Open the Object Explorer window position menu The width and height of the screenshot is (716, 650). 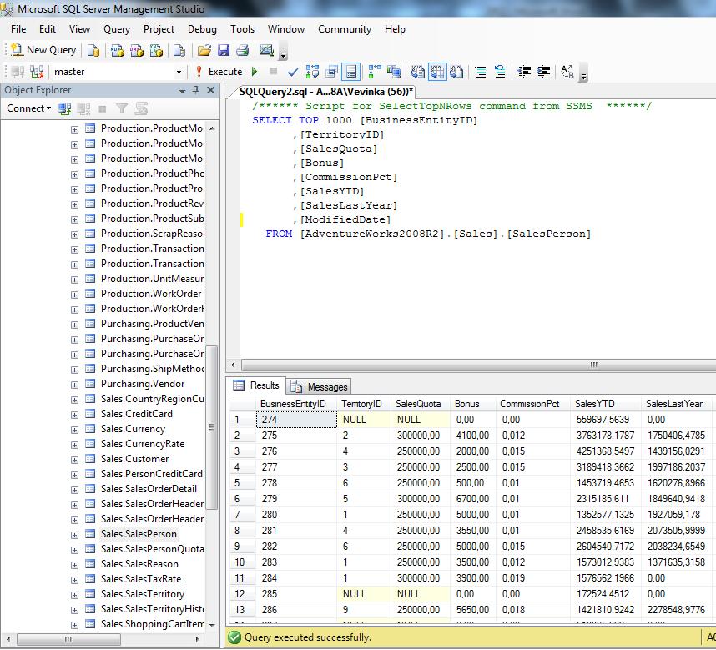pos(182,90)
